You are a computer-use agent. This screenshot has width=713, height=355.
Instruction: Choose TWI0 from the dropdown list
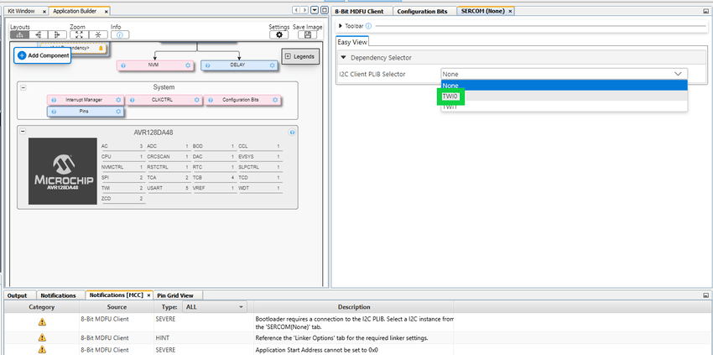(x=451, y=97)
